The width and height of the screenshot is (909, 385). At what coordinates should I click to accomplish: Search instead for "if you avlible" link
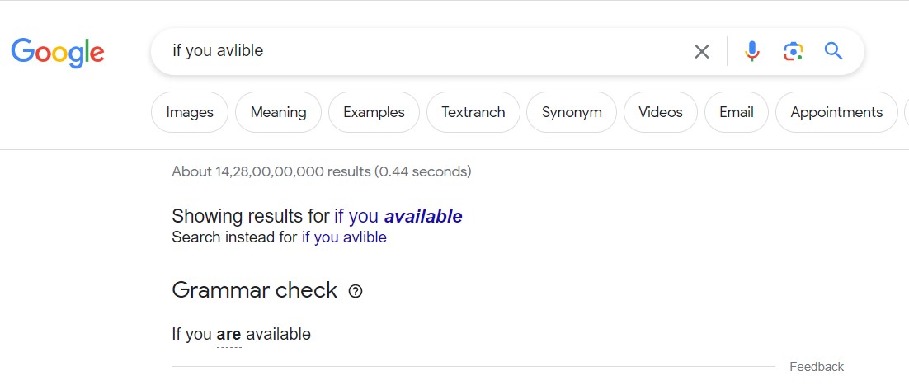[x=344, y=237]
